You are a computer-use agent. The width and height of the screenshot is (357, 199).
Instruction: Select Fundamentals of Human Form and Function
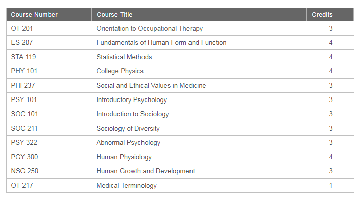161,42
